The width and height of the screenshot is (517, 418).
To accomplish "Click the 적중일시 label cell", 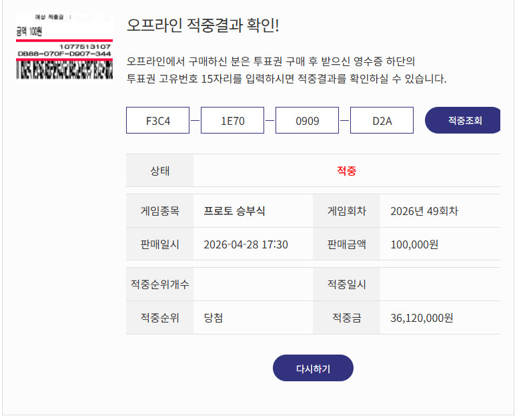I will 346,284.
